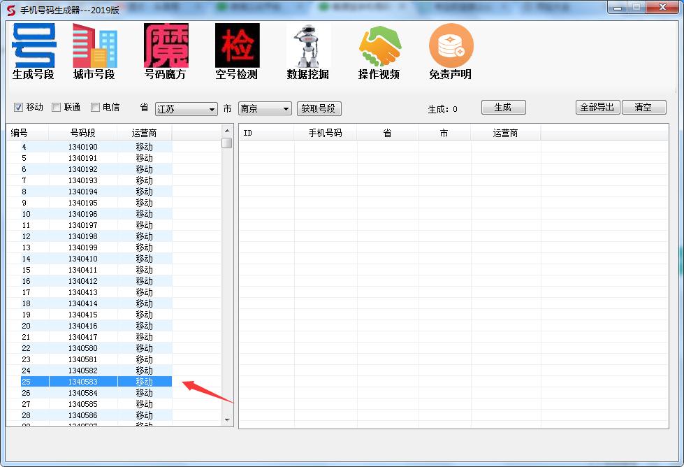This screenshot has height=467, width=684.
Task: Sort by the 编号 column header
Action: 27,133
